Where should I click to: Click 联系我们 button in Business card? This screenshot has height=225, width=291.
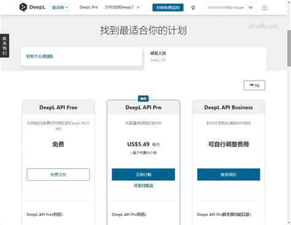click(x=228, y=175)
